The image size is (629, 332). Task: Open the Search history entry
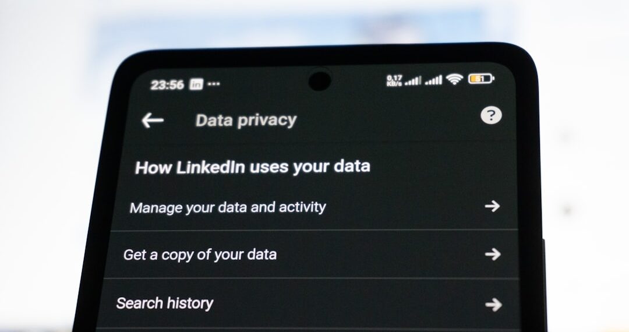(309, 303)
